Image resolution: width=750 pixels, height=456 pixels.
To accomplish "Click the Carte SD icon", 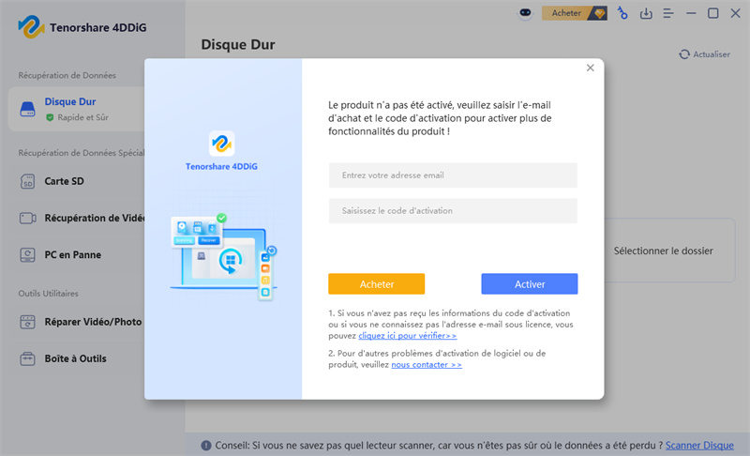I will pos(28,181).
